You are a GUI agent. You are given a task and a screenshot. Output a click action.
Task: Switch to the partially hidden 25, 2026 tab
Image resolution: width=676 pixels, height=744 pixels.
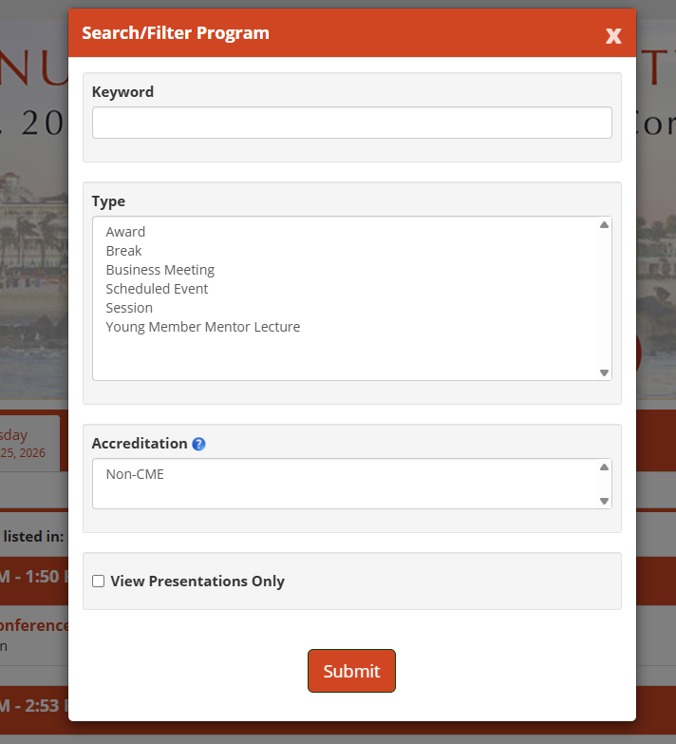(28, 444)
